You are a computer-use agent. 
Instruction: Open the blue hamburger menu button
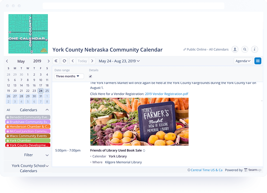[258, 61]
